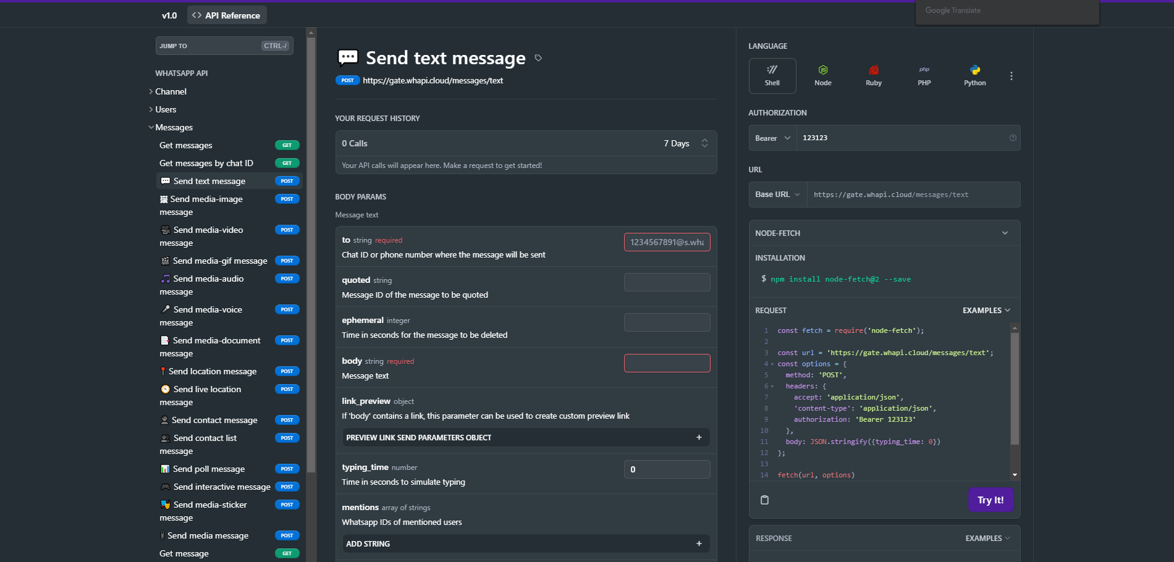Open Get messages endpoint
Image resolution: width=1174 pixels, height=562 pixels.
coord(229,145)
